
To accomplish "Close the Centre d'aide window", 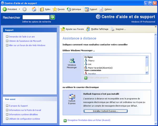I will point(155,3).
